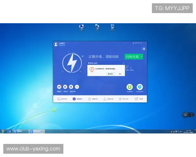This screenshot has height=157, width=196.
Task: Open the main menu icon in PC Manager title bar
Action: point(141,43)
